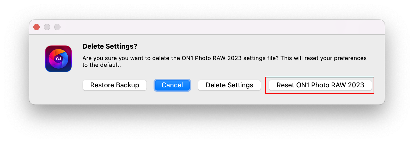This screenshot has width=414, height=143.
Task: Close the dialog with the red button
Action: (36, 27)
